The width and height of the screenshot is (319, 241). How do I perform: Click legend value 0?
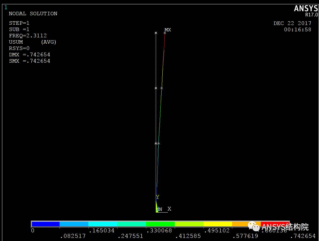pos(33,230)
